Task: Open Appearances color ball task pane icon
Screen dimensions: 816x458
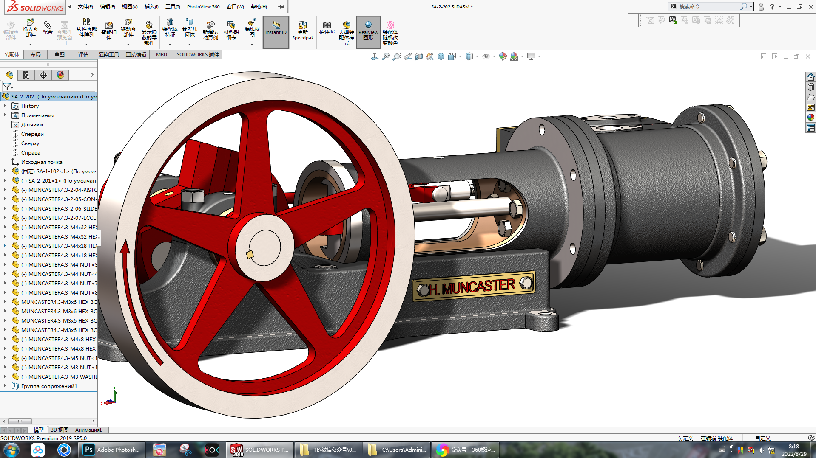Action: pos(810,118)
